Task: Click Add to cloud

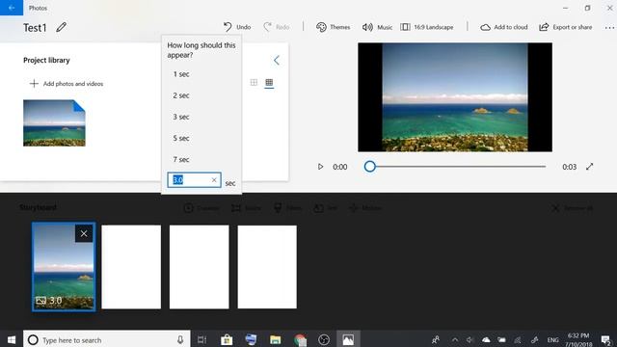Action: (503, 27)
